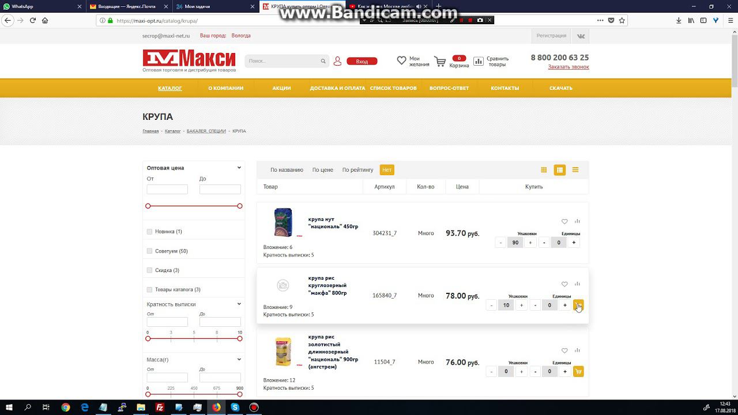The width and height of the screenshot is (738, 415).
Task: Collapse the Кратность выписки filter section
Action: coord(239,304)
